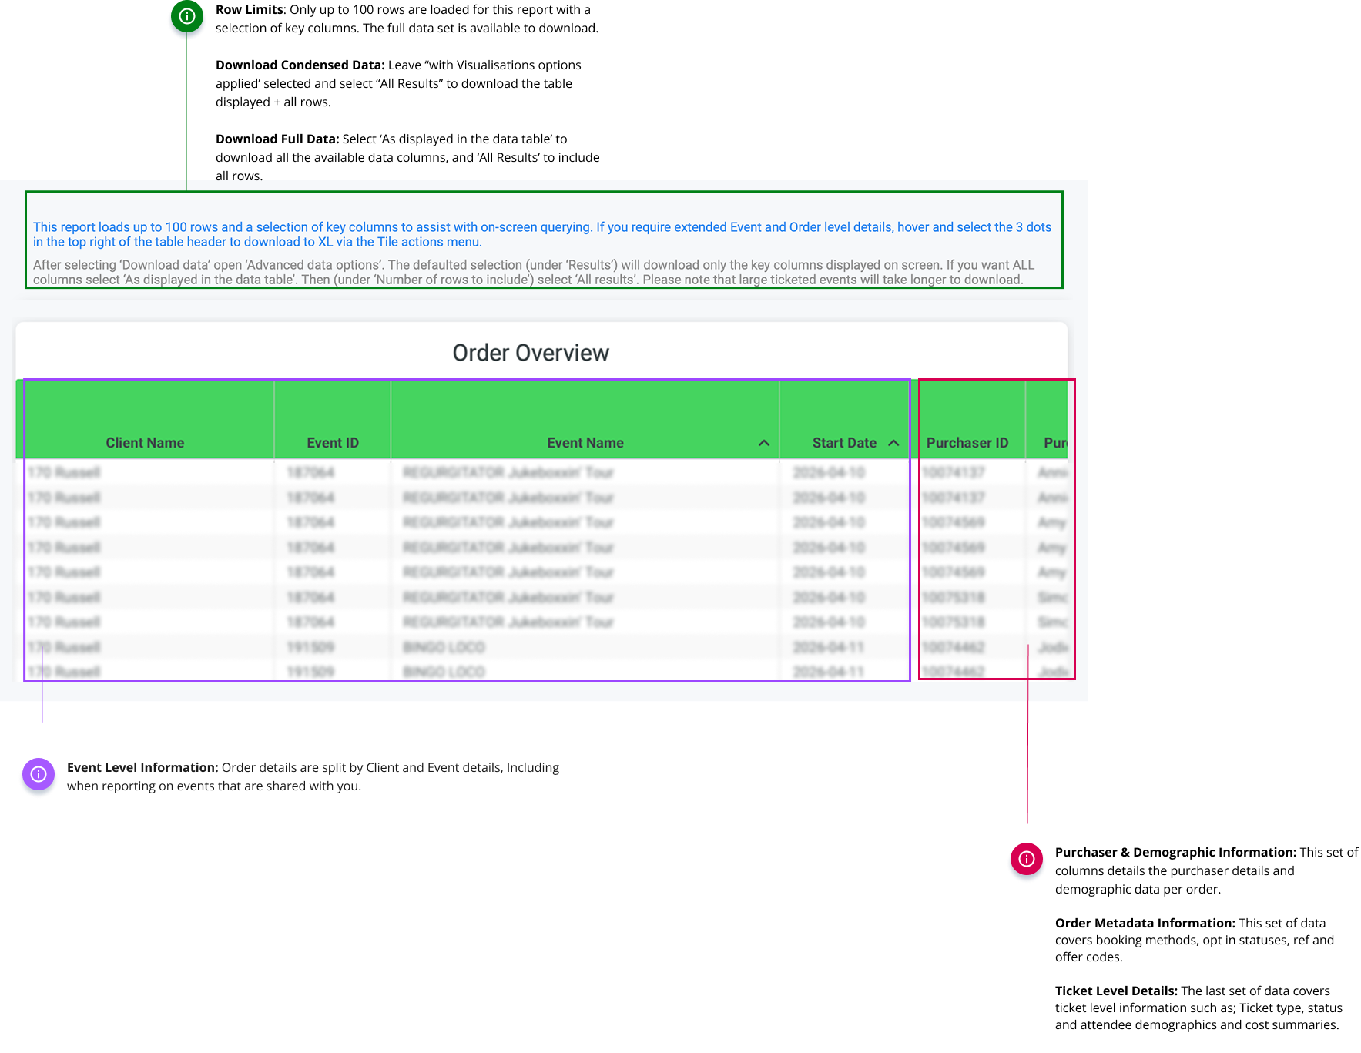This screenshot has height=1053, width=1361.
Task: Select the Purchaser ID column header
Action: coord(967,443)
